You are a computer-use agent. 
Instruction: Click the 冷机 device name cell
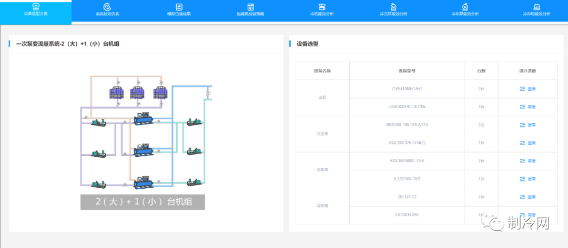[322, 98]
